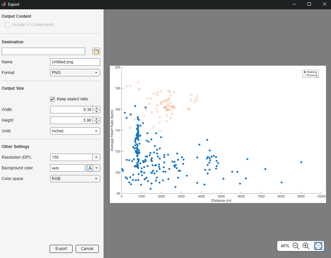Expand the Units dropdown
The width and height of the screenshot is (331, 258).
(75, 131)
